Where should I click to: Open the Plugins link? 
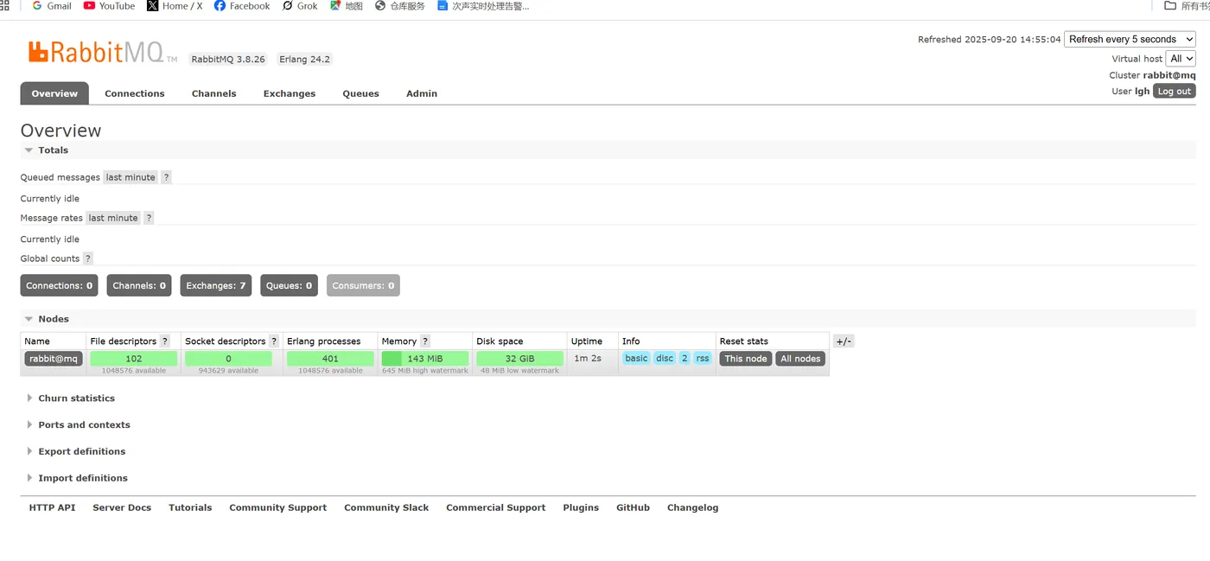[581, 508]
